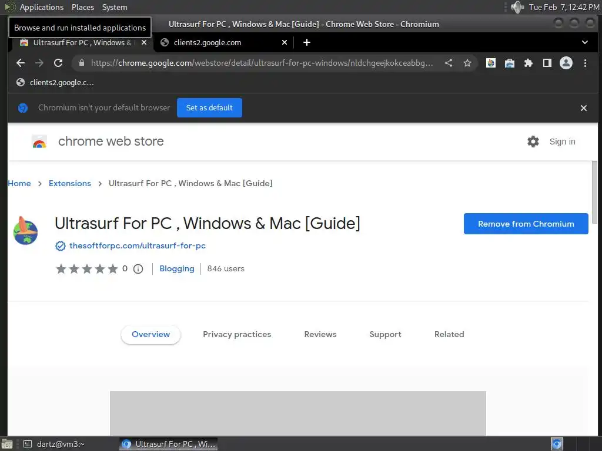Switch to Support tab

pyautogui.click(x=385, y=334)
